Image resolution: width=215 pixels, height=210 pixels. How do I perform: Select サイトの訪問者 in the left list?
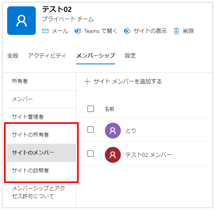(42, 171)
